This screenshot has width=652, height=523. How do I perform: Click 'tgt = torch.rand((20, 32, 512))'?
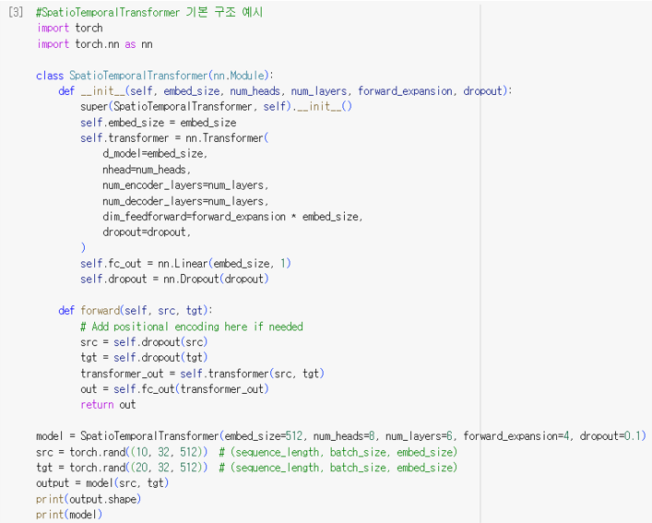(122, 468)
